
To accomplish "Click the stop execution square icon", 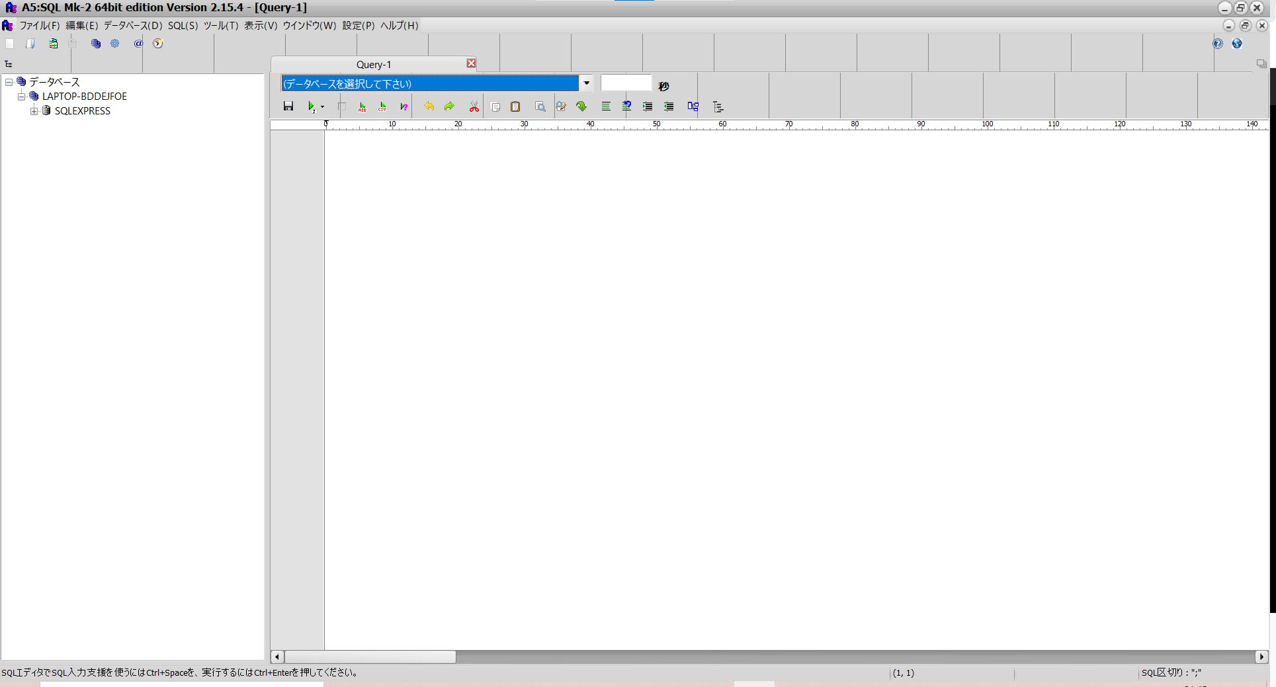I will [342, 106].
